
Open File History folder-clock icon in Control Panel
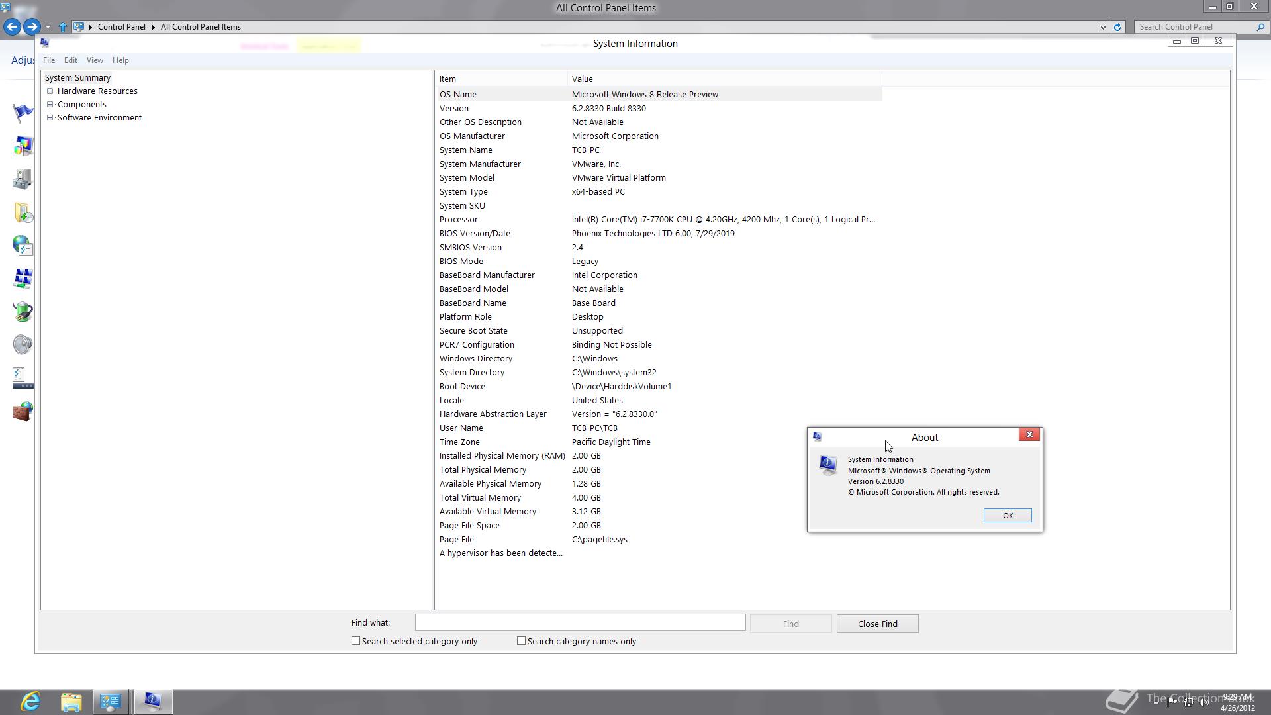23,213
